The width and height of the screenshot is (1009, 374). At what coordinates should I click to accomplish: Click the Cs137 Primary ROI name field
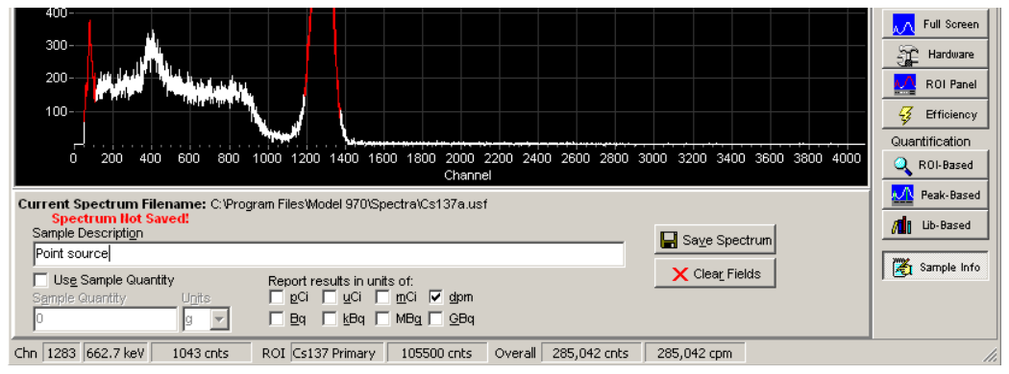pyautogui.click(x=337, y=353)
